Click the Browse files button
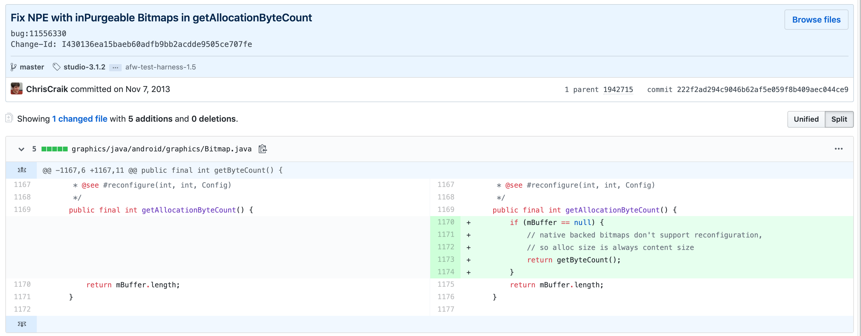The width and height of the screenshot is (861, 336). coord(816,20)
